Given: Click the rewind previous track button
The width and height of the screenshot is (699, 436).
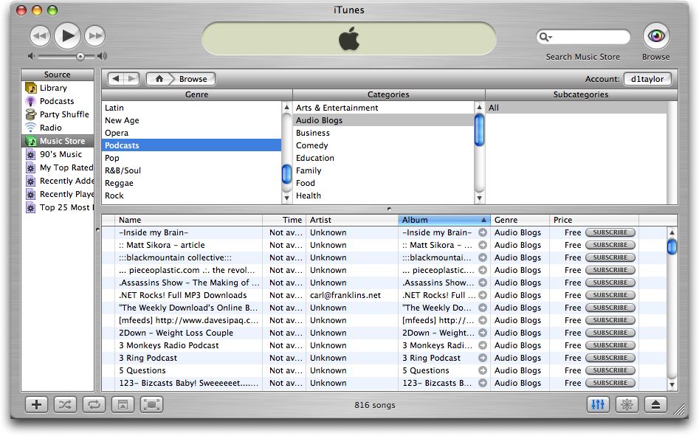Looking at the screenshot, I should coord(40,35).
